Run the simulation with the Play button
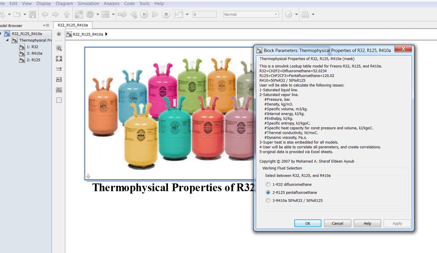 click(x=144, y=14)
